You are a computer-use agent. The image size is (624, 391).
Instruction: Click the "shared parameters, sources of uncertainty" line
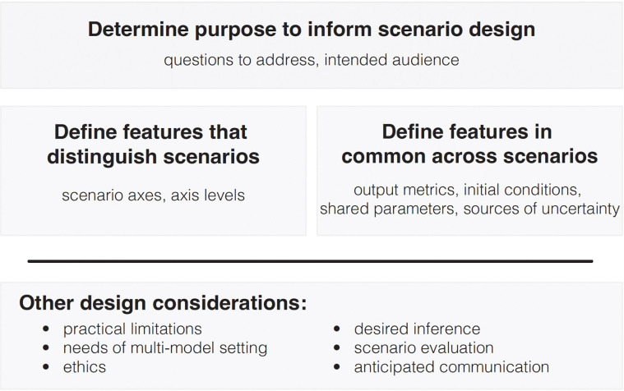click(x=469, y=209)
